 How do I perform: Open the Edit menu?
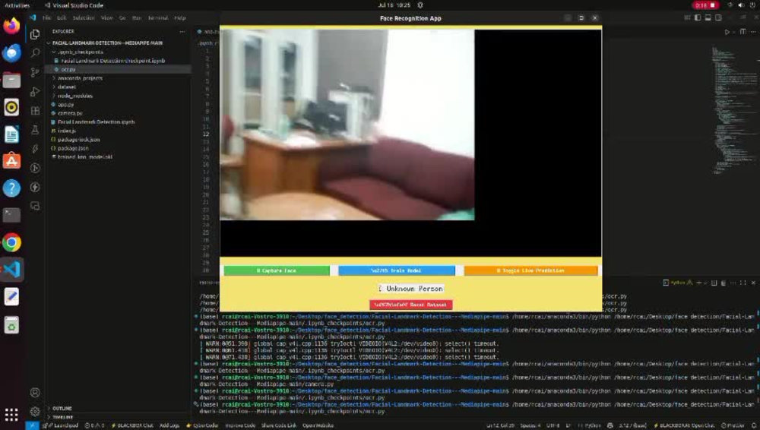point(62,18)
